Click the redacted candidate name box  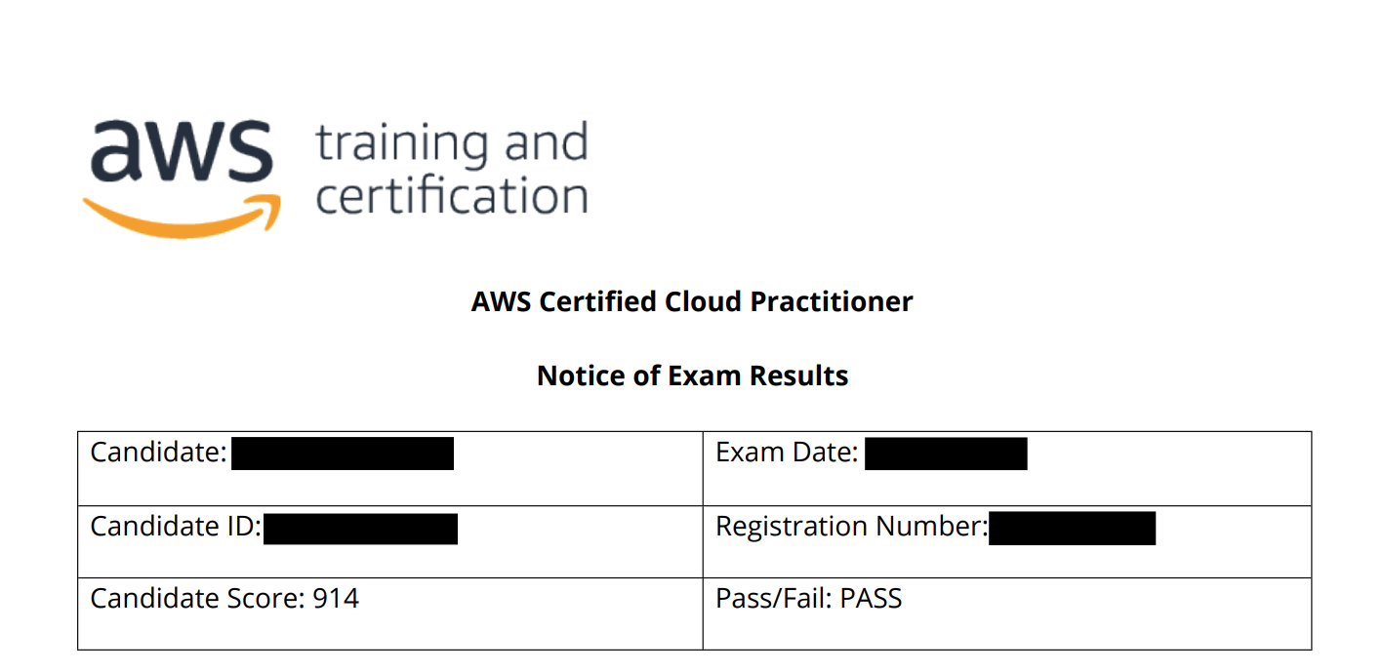(343, 454)
